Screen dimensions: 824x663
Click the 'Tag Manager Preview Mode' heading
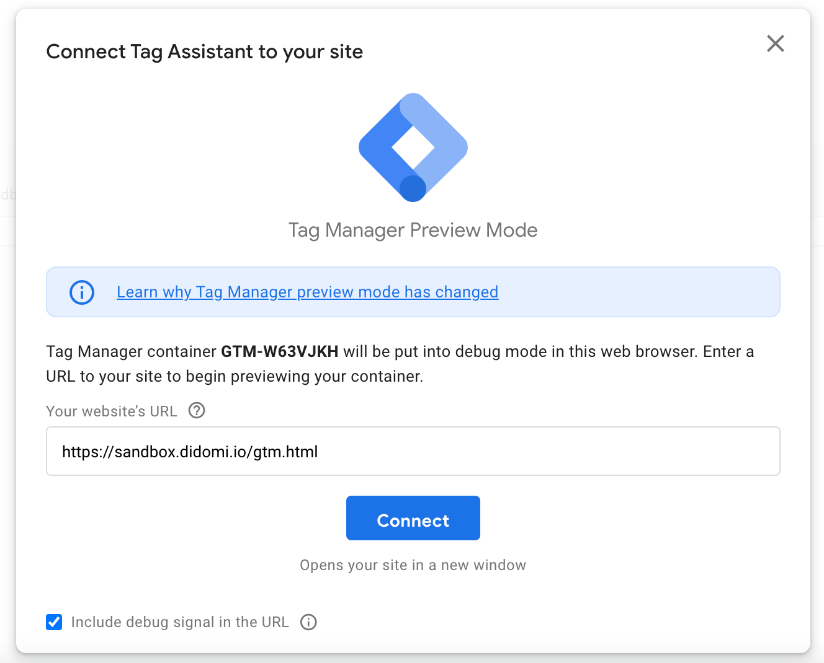coord(413,230)
